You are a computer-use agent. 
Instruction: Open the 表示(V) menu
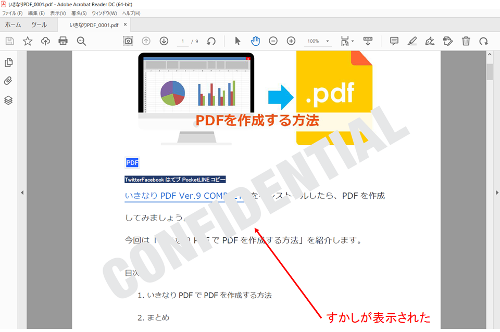coord(58,13)
